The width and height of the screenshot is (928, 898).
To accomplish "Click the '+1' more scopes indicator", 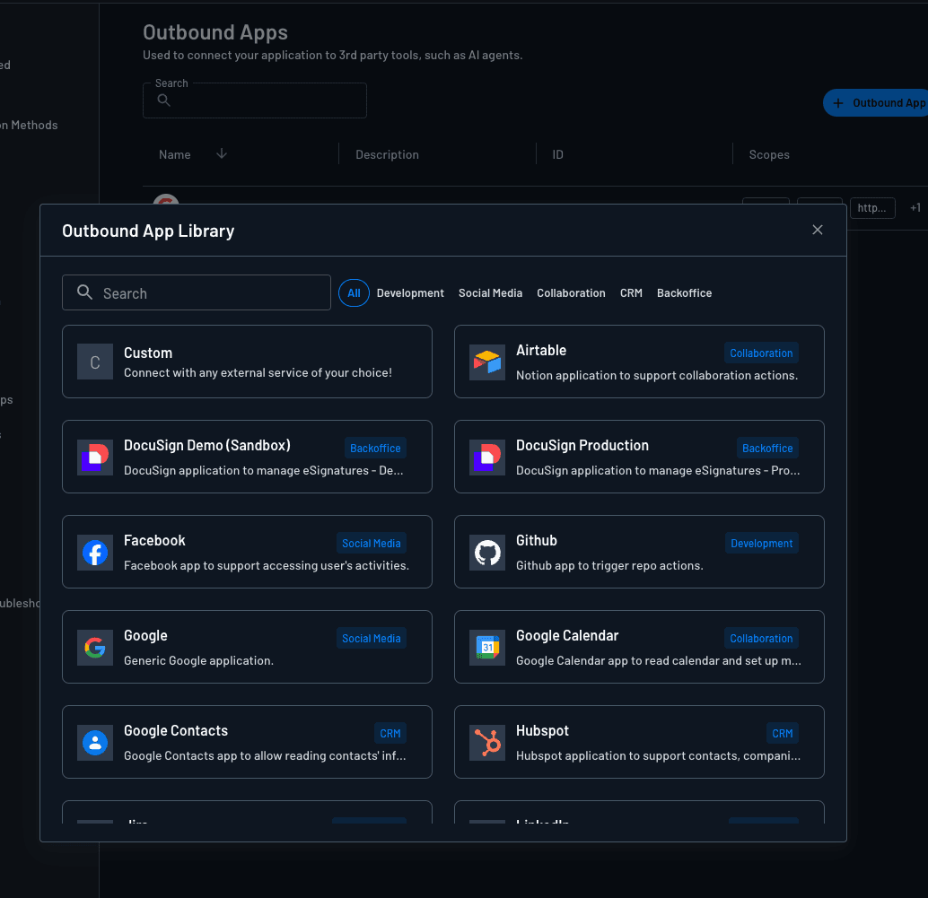I will click(x=915, y=208).
